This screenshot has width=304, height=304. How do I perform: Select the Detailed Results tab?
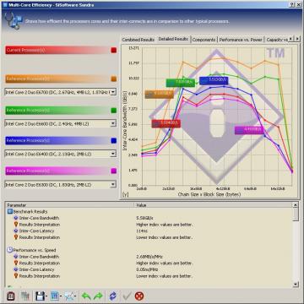(x=173, y=39)
